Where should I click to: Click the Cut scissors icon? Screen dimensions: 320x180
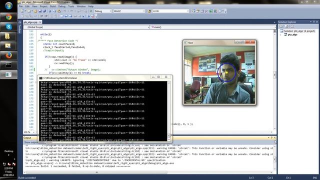coord(50,11)
